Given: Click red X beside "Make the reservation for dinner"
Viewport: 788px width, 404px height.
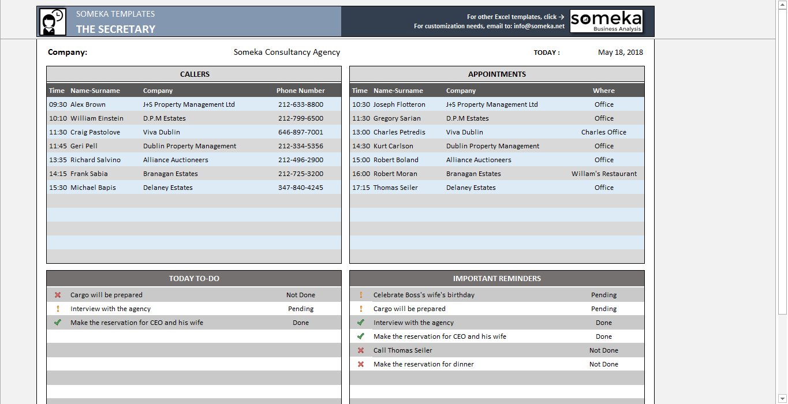Looking at the screenshot, I should pyautogui.click(x=361, y=364).
